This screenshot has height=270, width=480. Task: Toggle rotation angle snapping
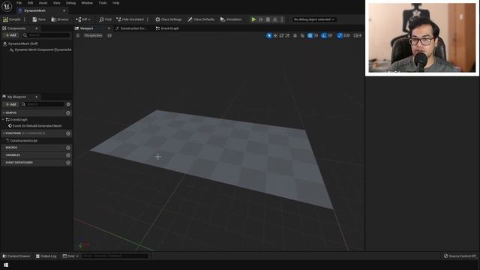(x=324, y=35)
